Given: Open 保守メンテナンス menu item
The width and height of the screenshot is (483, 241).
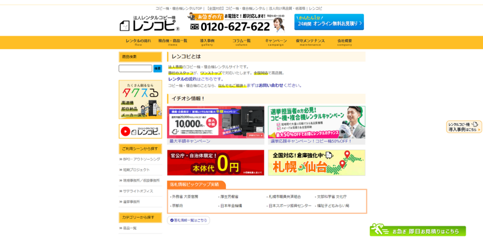Looking at the screenshot, I should click(x=310, y=42).
